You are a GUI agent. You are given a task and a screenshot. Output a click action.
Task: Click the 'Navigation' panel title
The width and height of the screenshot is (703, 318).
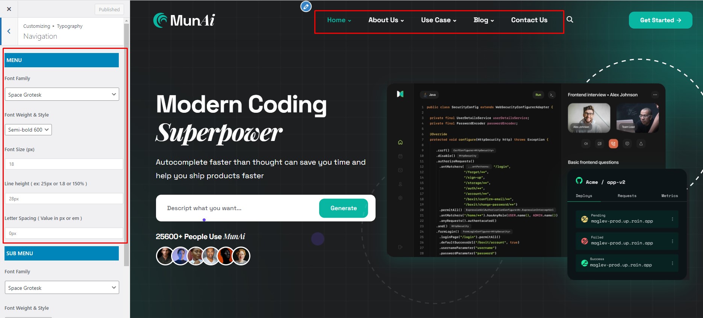coord(40,36)
